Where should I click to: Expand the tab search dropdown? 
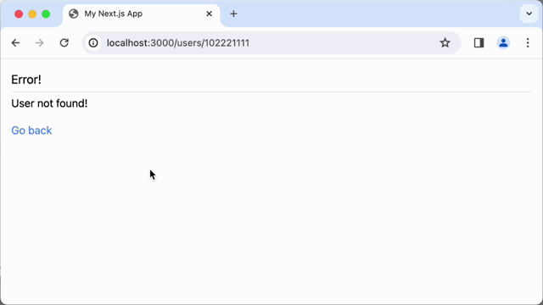click(x=529, y=14)
